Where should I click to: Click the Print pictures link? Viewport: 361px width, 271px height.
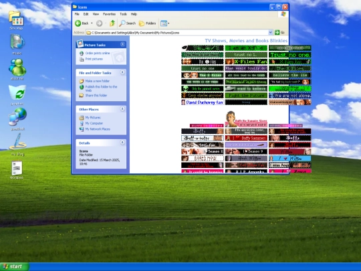click(94, 59)
